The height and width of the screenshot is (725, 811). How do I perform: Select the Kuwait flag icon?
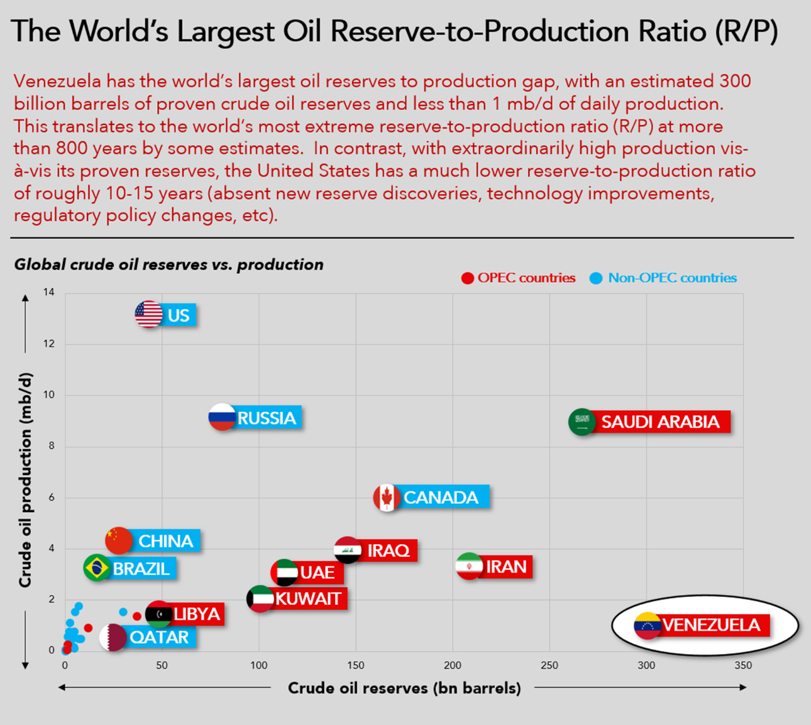(x=260, y=599)
